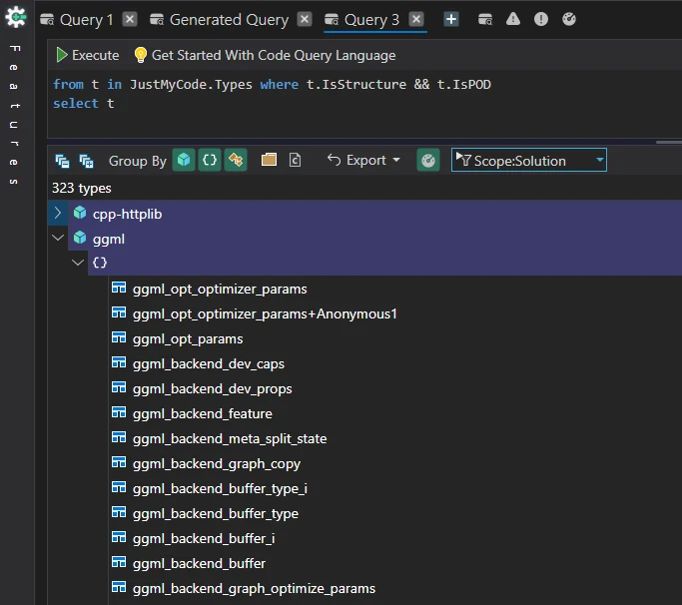Close the Generated Query tab

pos(305,19)
